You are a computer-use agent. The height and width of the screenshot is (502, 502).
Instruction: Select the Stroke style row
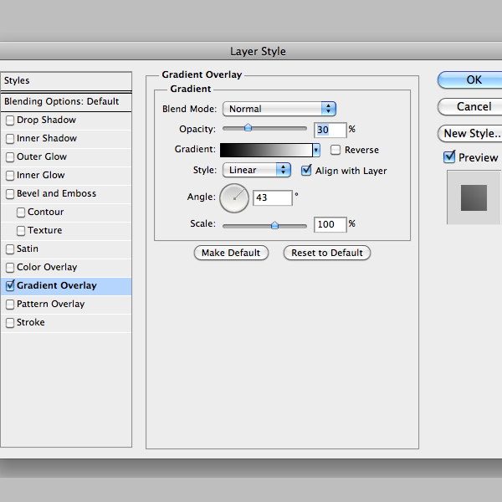click(x=66, y=323)
